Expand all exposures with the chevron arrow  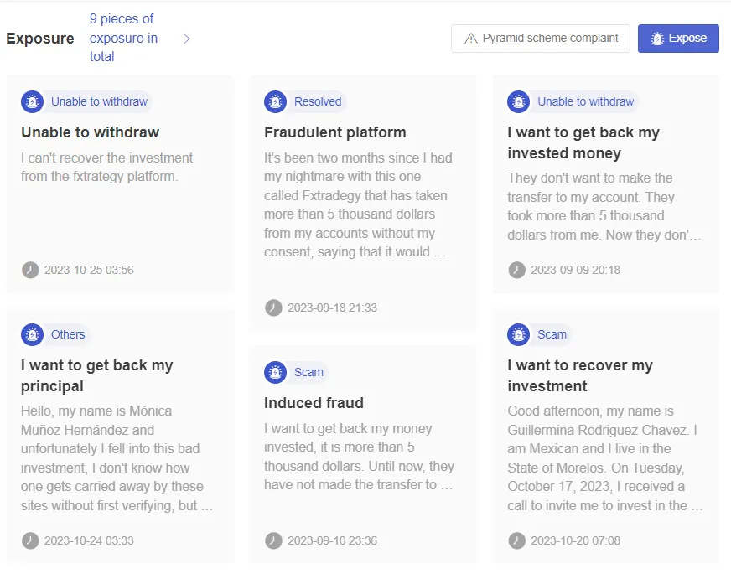(x=186, y=39)
